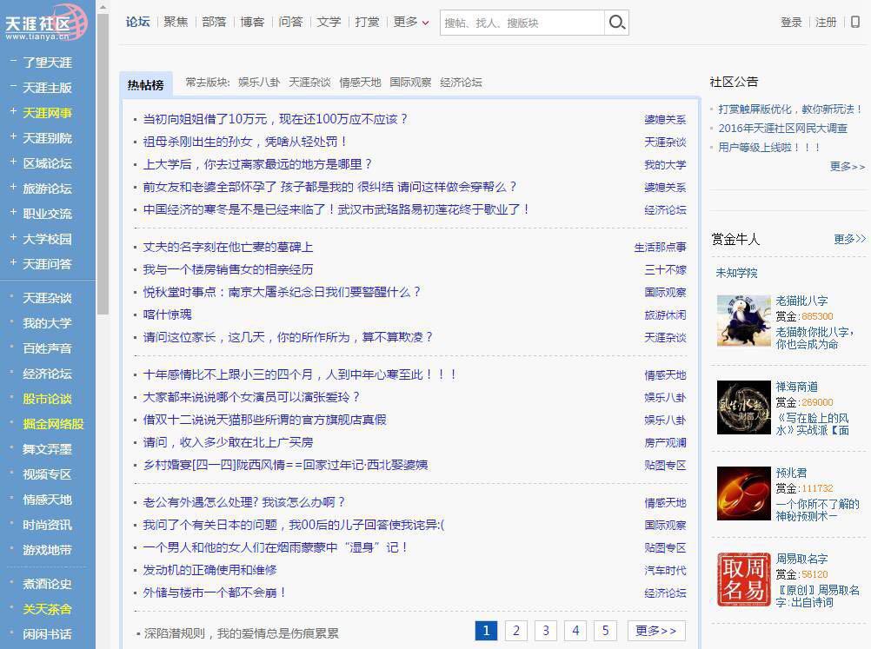Open mobile version via phone icon
The image size is (871, 649).
tap(856, 23)
